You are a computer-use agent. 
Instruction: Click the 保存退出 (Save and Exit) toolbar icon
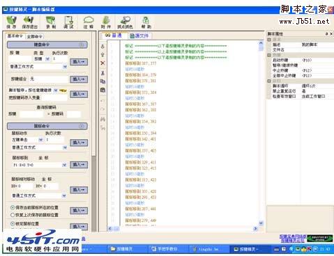coord(30,22)
